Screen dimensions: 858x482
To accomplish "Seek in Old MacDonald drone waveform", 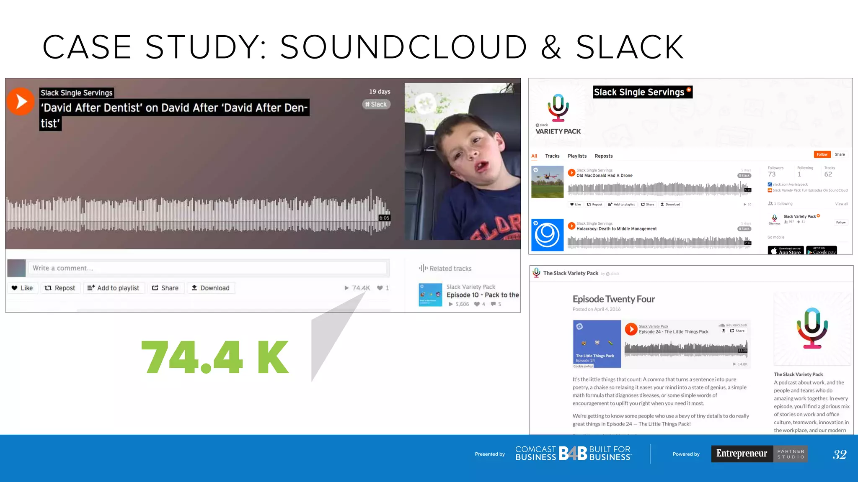I will pos(659,189).
